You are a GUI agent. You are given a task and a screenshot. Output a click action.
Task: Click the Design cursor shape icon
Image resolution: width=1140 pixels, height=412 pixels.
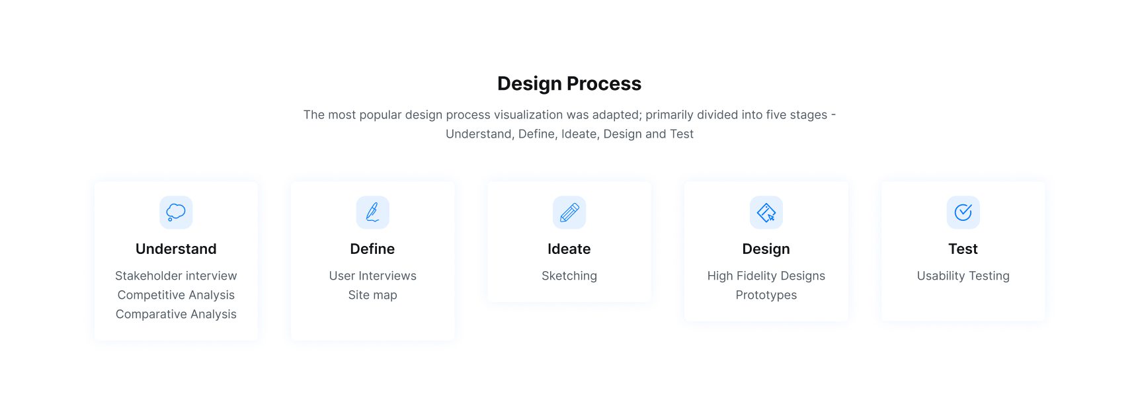coord(766,212)
